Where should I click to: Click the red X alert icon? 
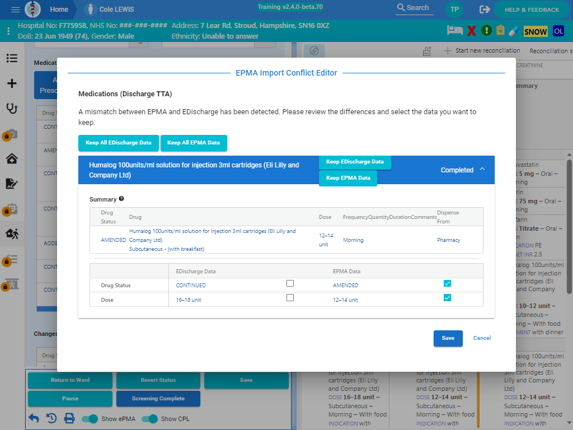coord(471,31)
